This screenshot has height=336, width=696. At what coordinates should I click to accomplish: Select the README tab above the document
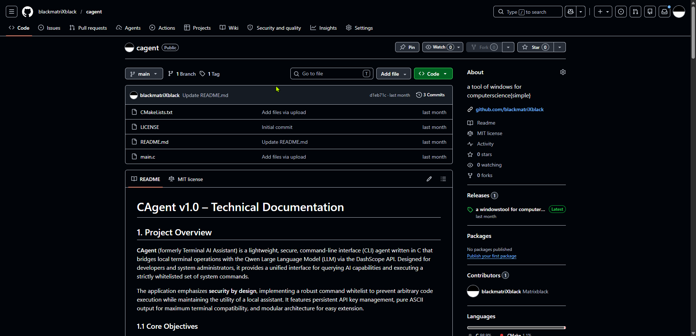coord(146,179)
